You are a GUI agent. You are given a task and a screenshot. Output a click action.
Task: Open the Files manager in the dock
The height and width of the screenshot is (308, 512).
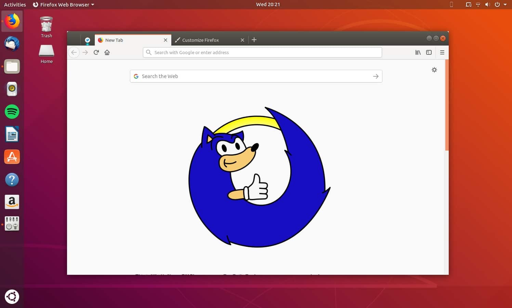pos(12,66)
